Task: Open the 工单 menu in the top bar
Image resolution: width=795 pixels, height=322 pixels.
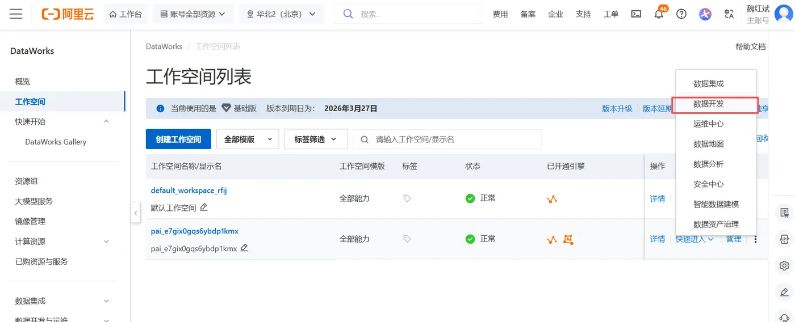Action: coord(611,14)
